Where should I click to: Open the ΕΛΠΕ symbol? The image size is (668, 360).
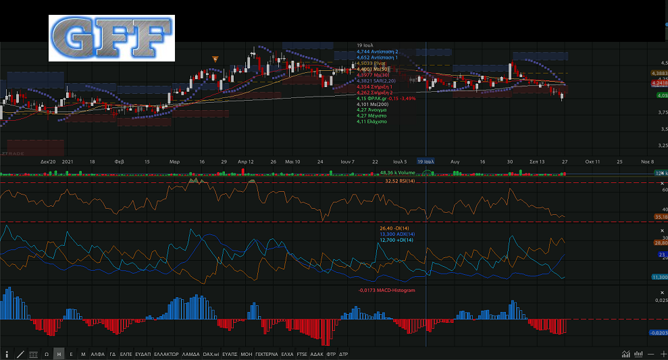[126, 354]
